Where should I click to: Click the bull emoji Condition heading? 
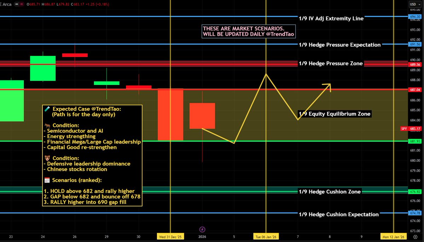pos(62,126)
